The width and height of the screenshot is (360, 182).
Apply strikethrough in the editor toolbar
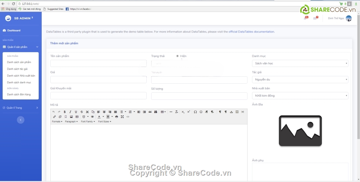(x=81, y=112)
